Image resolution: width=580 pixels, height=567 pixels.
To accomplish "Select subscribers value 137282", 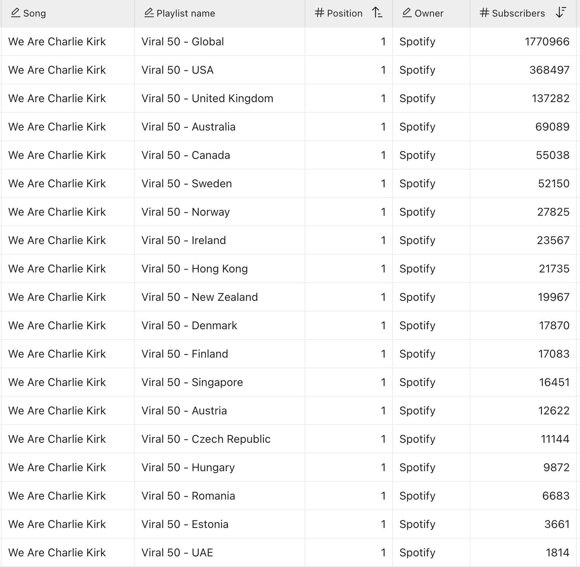I will (550, 98).
